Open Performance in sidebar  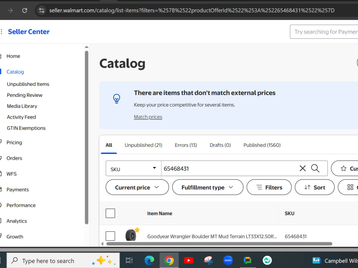coord(21,205)
